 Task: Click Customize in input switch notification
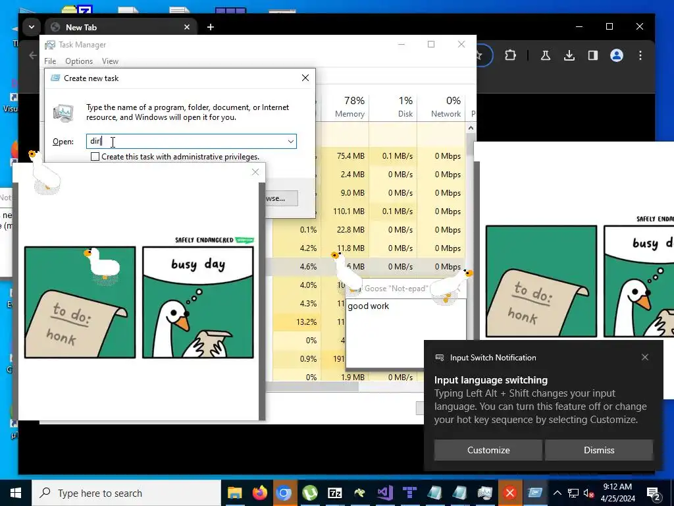tap(488, 450)
